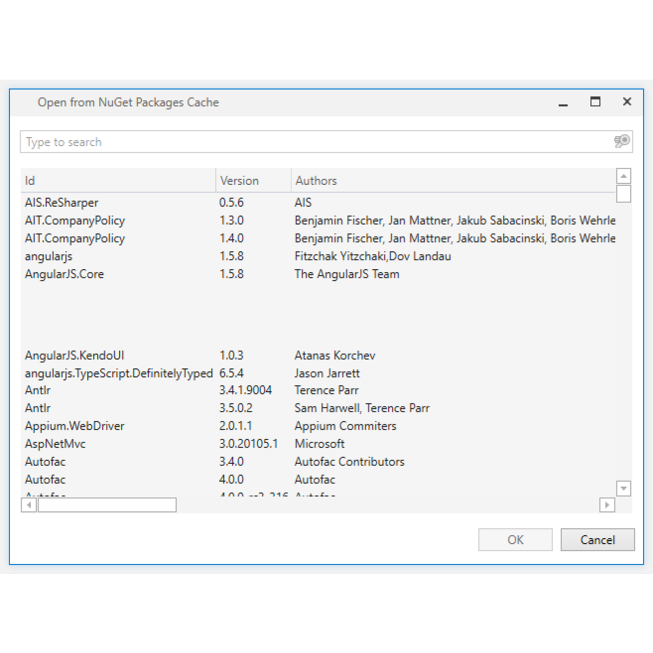Viewport: 653px width, 653px height.
Task: Click version cell 3.0.20105.1
Action: point(248,444)
